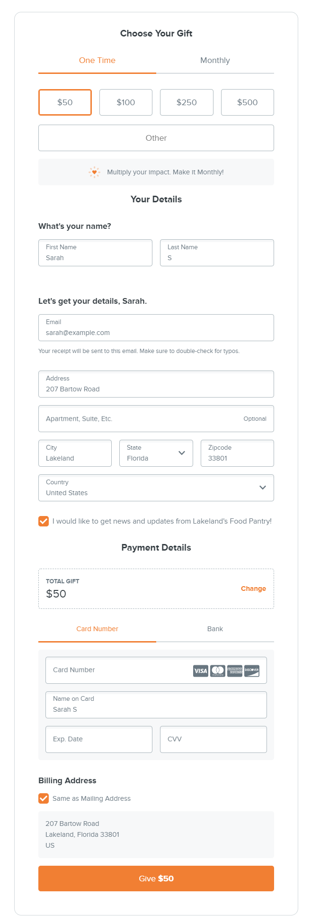Click into the CVV field
The height and width of the screenshot is (924, 311).
tap(213, 739)
